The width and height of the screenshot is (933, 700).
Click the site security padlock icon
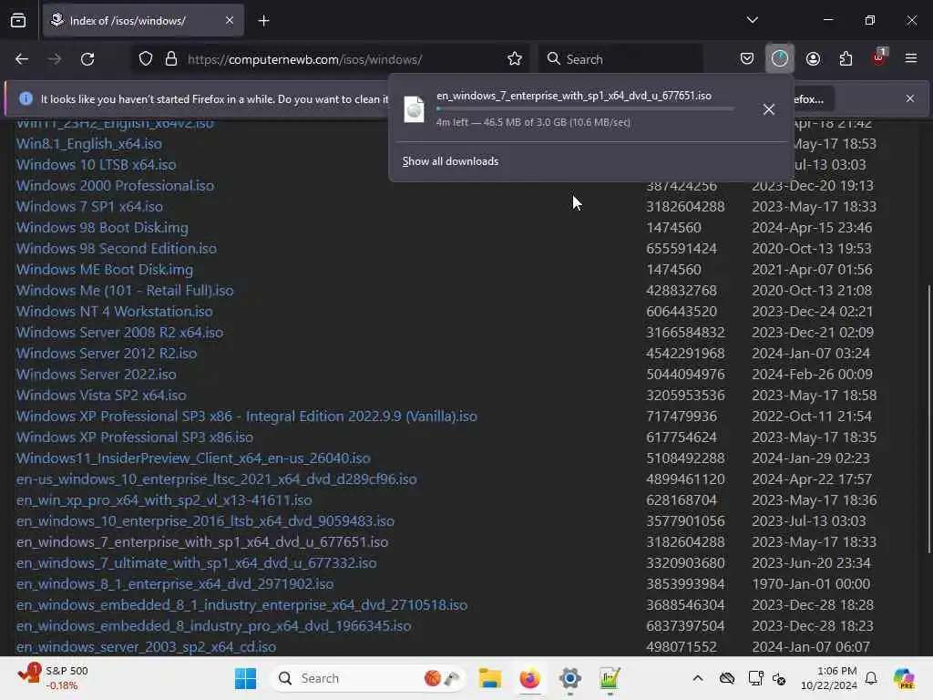pos(171,59)
